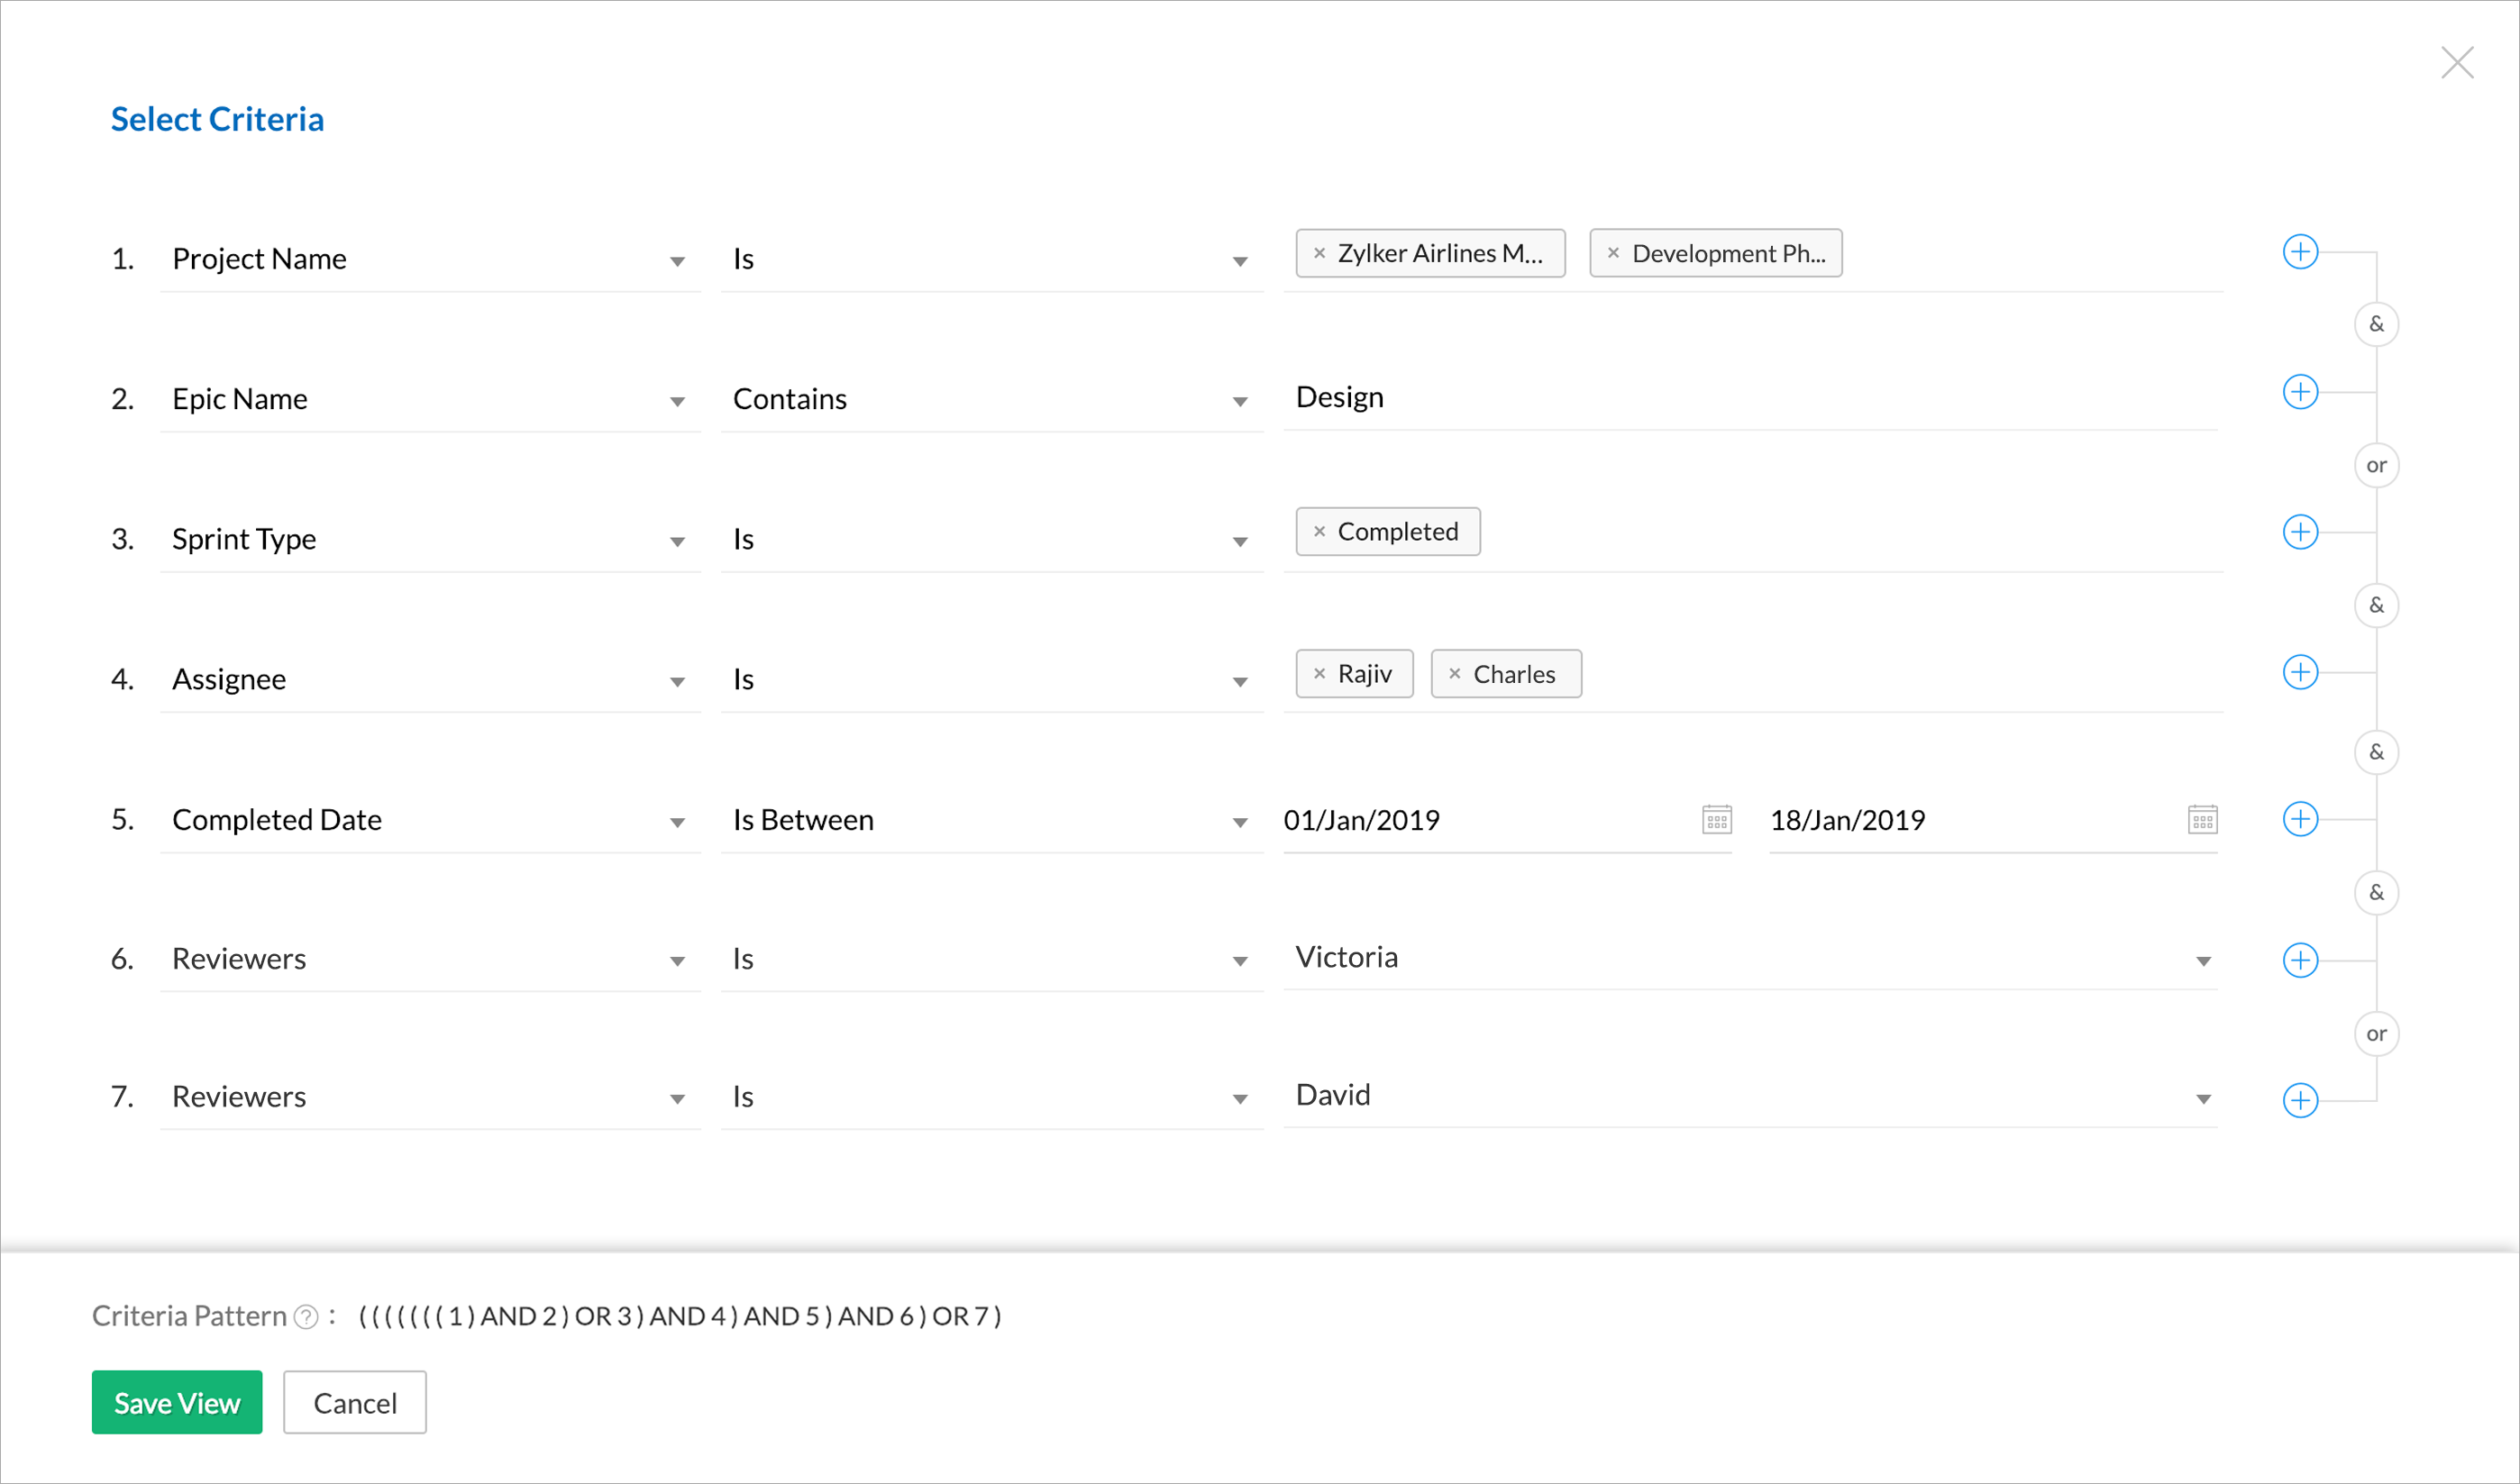
Task: Click the add icon for criteria row 4
Action: point(2301,677)
